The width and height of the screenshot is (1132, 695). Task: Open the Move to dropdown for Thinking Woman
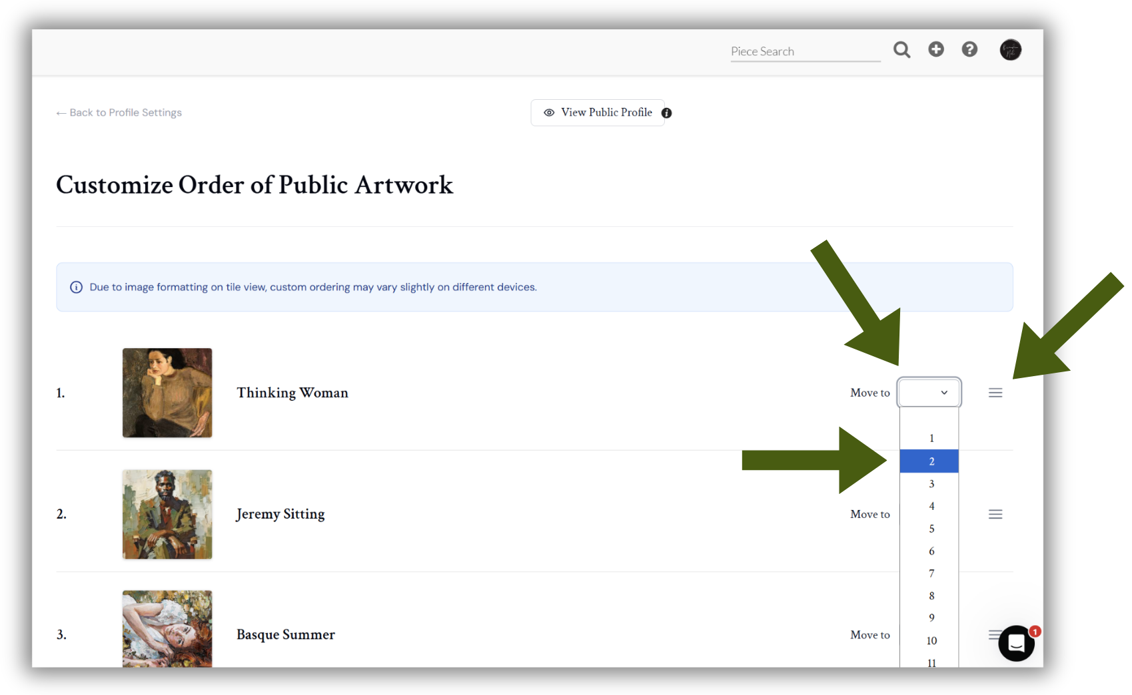[929, 393]
